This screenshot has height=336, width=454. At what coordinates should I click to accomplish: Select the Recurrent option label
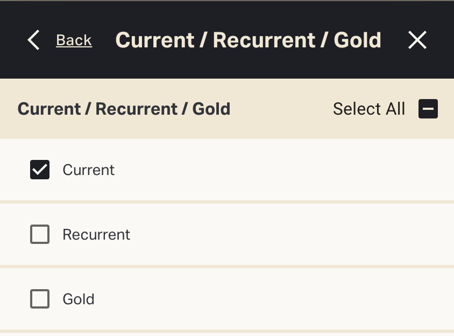pyautogui.click(x=96, y=235)
